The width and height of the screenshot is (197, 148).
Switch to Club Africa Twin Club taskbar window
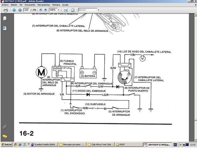[x=101, y=145]
